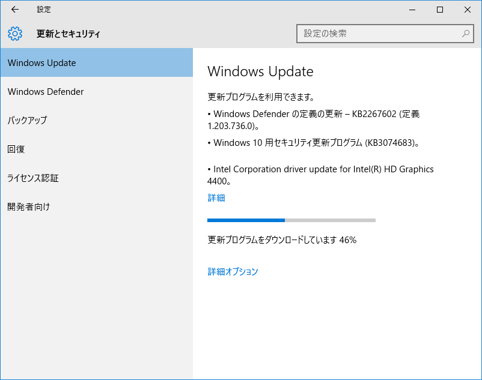This screenshot has width=482, height=380.
Task: Click the settings gear icon
Action: coord(15,34)
